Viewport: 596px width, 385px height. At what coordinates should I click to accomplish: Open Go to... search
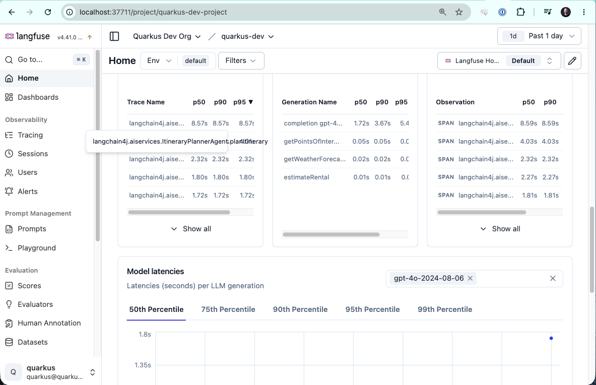(x=47, y=59)
